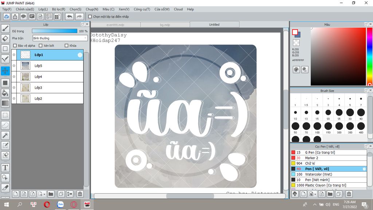This screenshot has height=210, width=373.
Task: Duplicate the current layer
Action: [61, 194]
